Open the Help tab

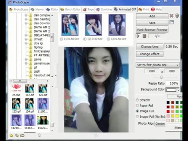tap(156, 9)
